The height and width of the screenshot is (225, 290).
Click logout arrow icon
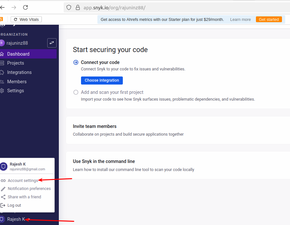[3, 205]
